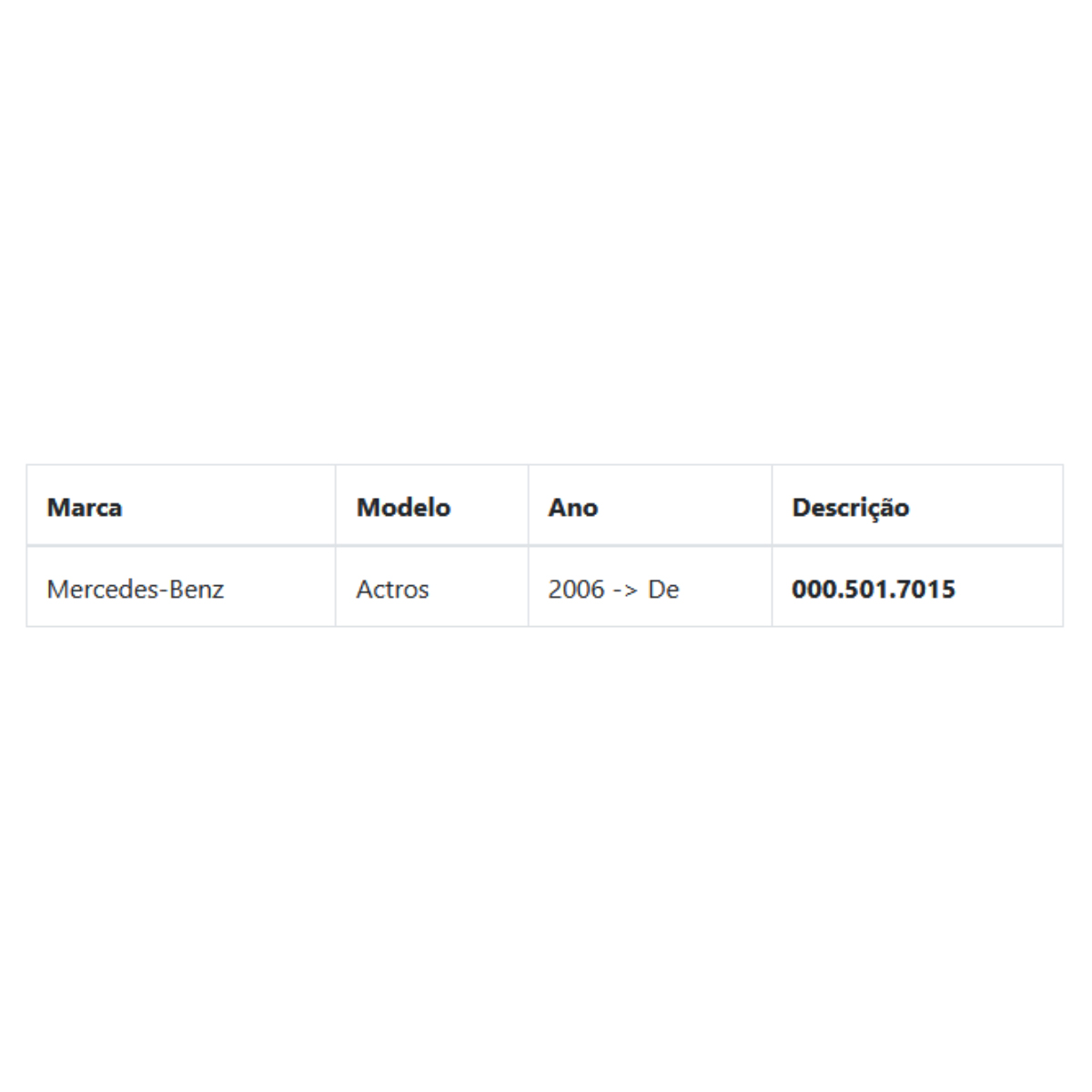Select the Actros model cell

(x=432, y=587)
